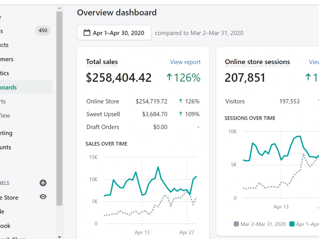Click the Mar 2–Mar 31, 2020 legend label

click(263, 224)
